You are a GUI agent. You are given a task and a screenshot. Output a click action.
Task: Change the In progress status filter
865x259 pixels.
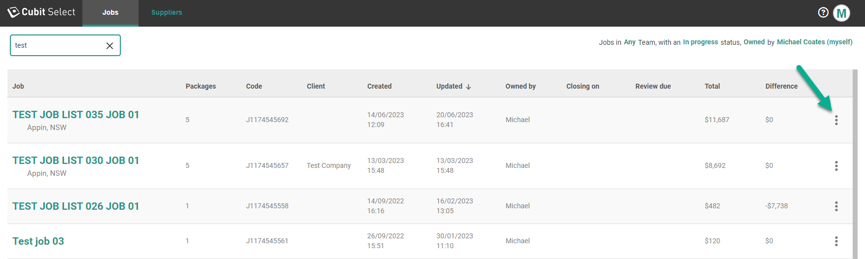700,42
